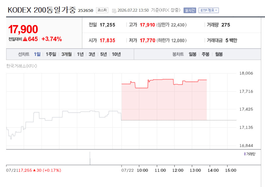Click the purple 거래량 legend marker

(245, 154)
